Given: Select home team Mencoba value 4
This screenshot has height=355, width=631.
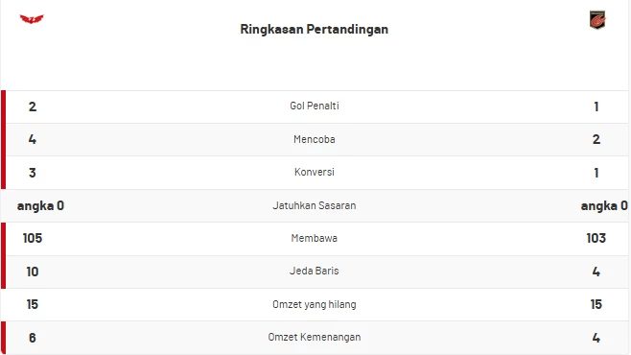Looking at the screenshot, I should pyautogui.click(x=33, y=139).
